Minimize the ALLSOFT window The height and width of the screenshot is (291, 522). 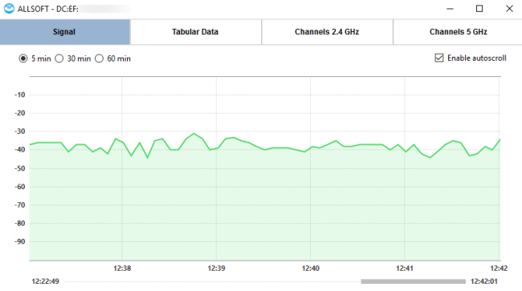click(x=450, y=9)
